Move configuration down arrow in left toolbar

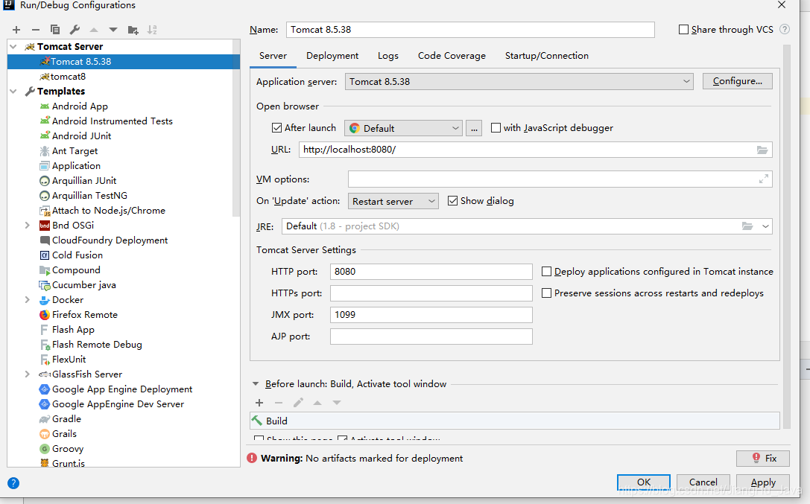click(113, 30)
